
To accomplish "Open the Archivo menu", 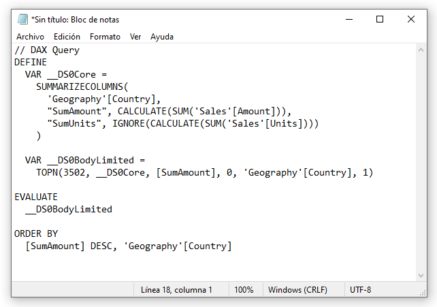I will 30,37.
